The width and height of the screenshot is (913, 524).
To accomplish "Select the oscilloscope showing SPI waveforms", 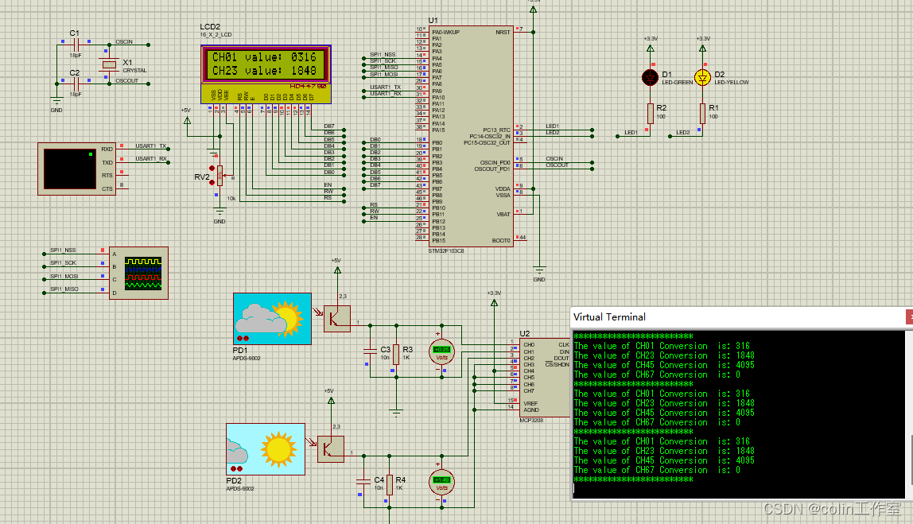I will point(139,273).
